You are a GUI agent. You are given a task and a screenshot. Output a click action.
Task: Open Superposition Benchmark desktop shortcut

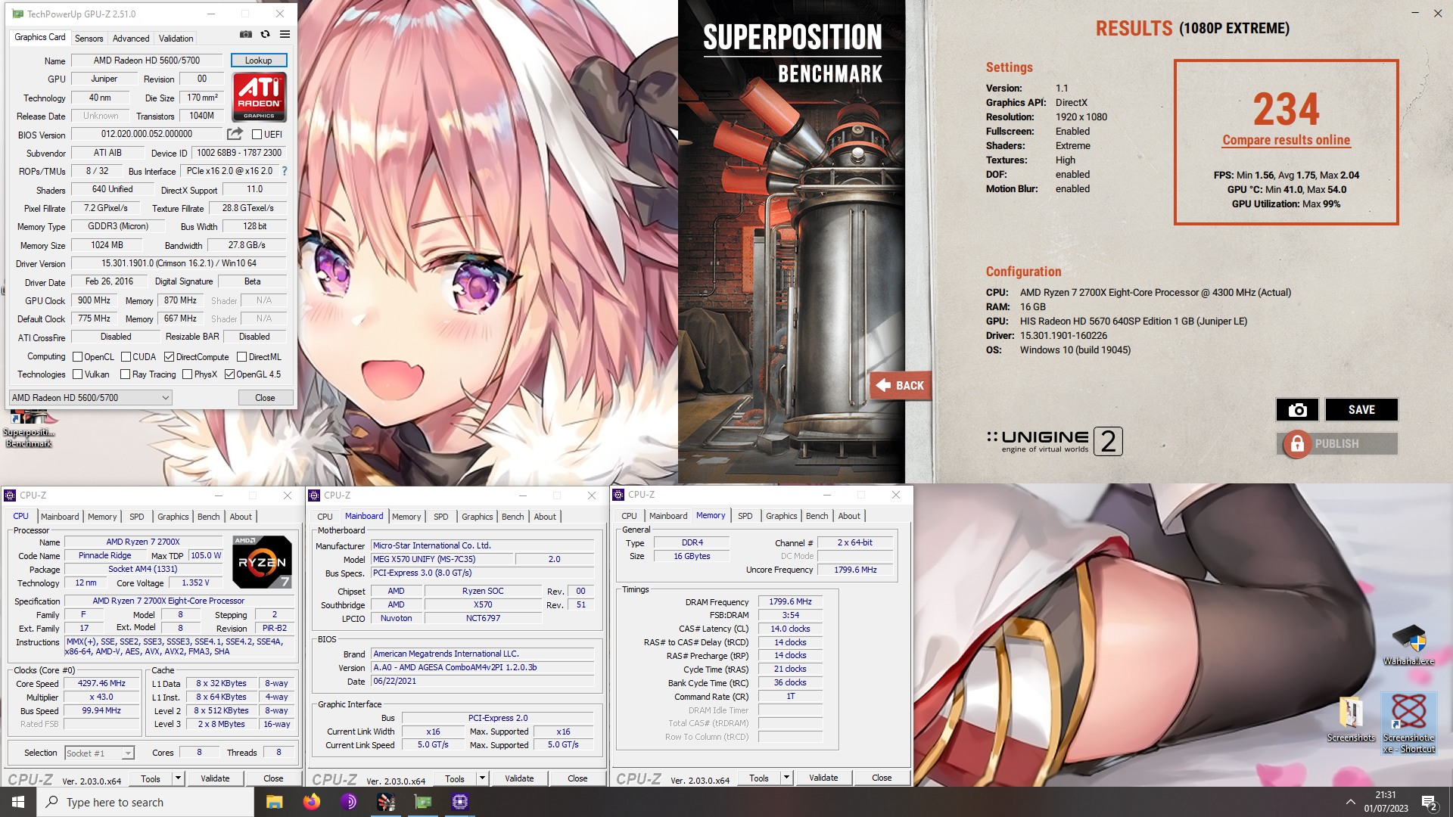pyautogui.click(x=29, y=428)
